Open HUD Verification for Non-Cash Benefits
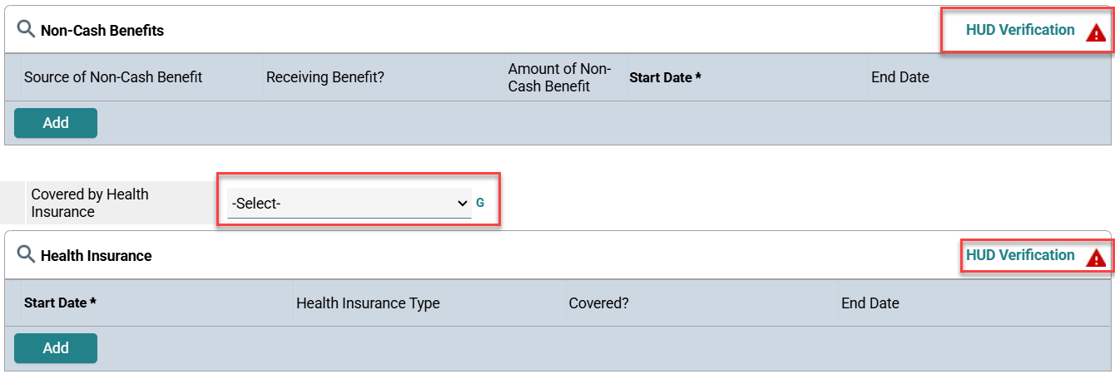The width and height of the screenshot is (1115, 374). 1019,30
